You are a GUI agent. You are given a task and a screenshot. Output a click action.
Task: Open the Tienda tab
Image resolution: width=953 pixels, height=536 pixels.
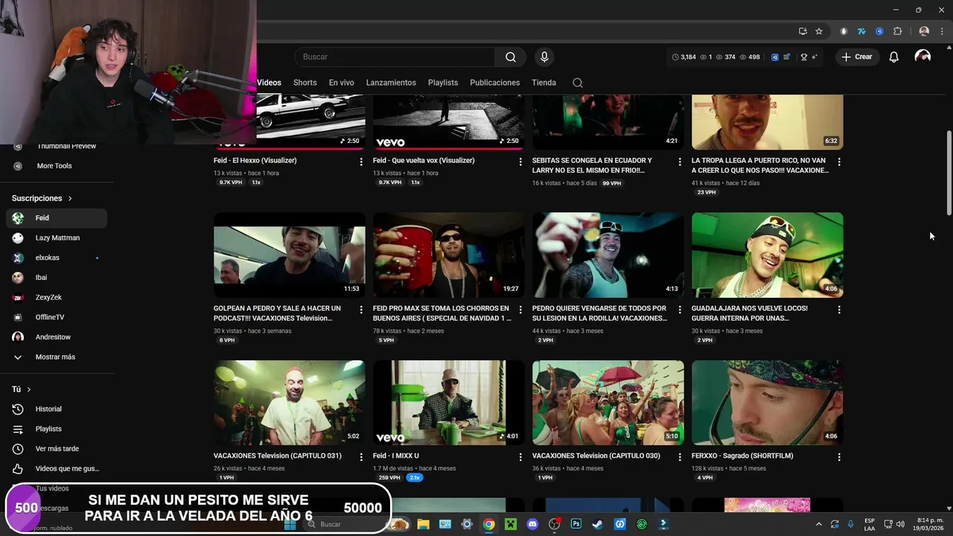click(544, 83)
